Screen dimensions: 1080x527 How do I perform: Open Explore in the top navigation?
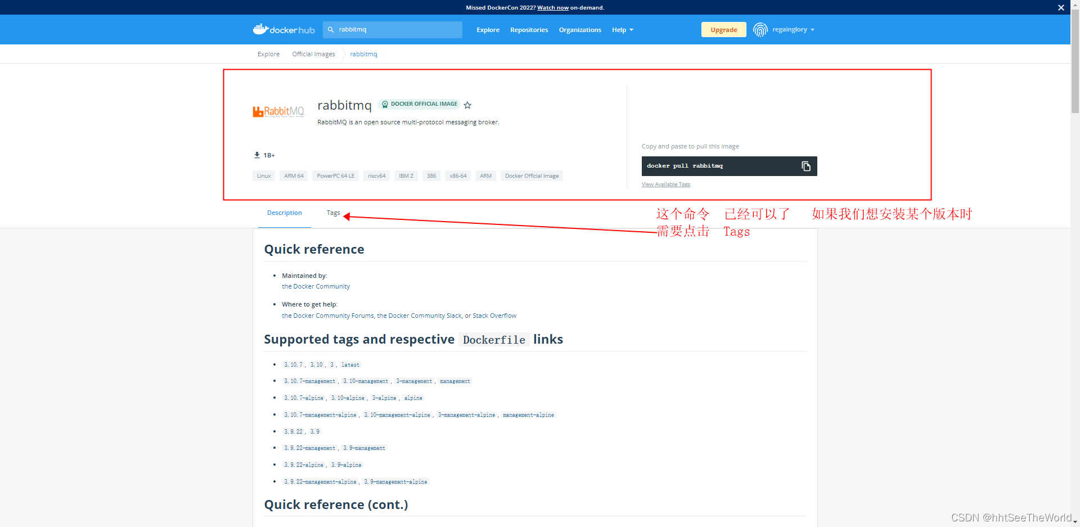tap(488, 30)
